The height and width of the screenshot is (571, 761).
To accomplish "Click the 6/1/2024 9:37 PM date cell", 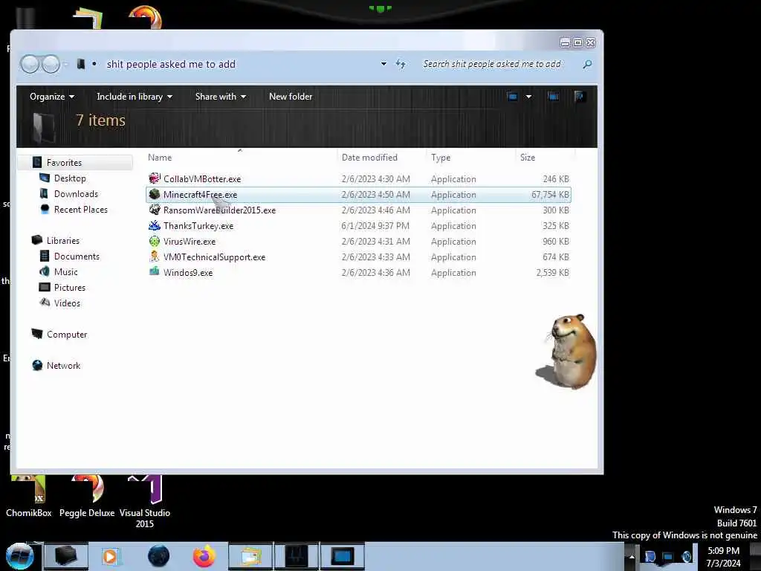I will click(375, 225).
